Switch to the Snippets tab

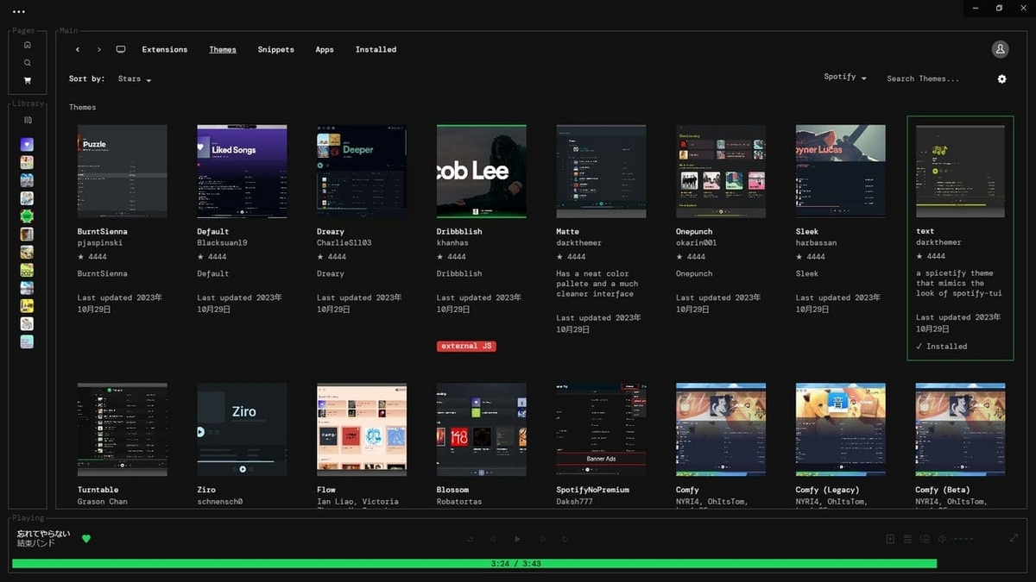[275, 49]
